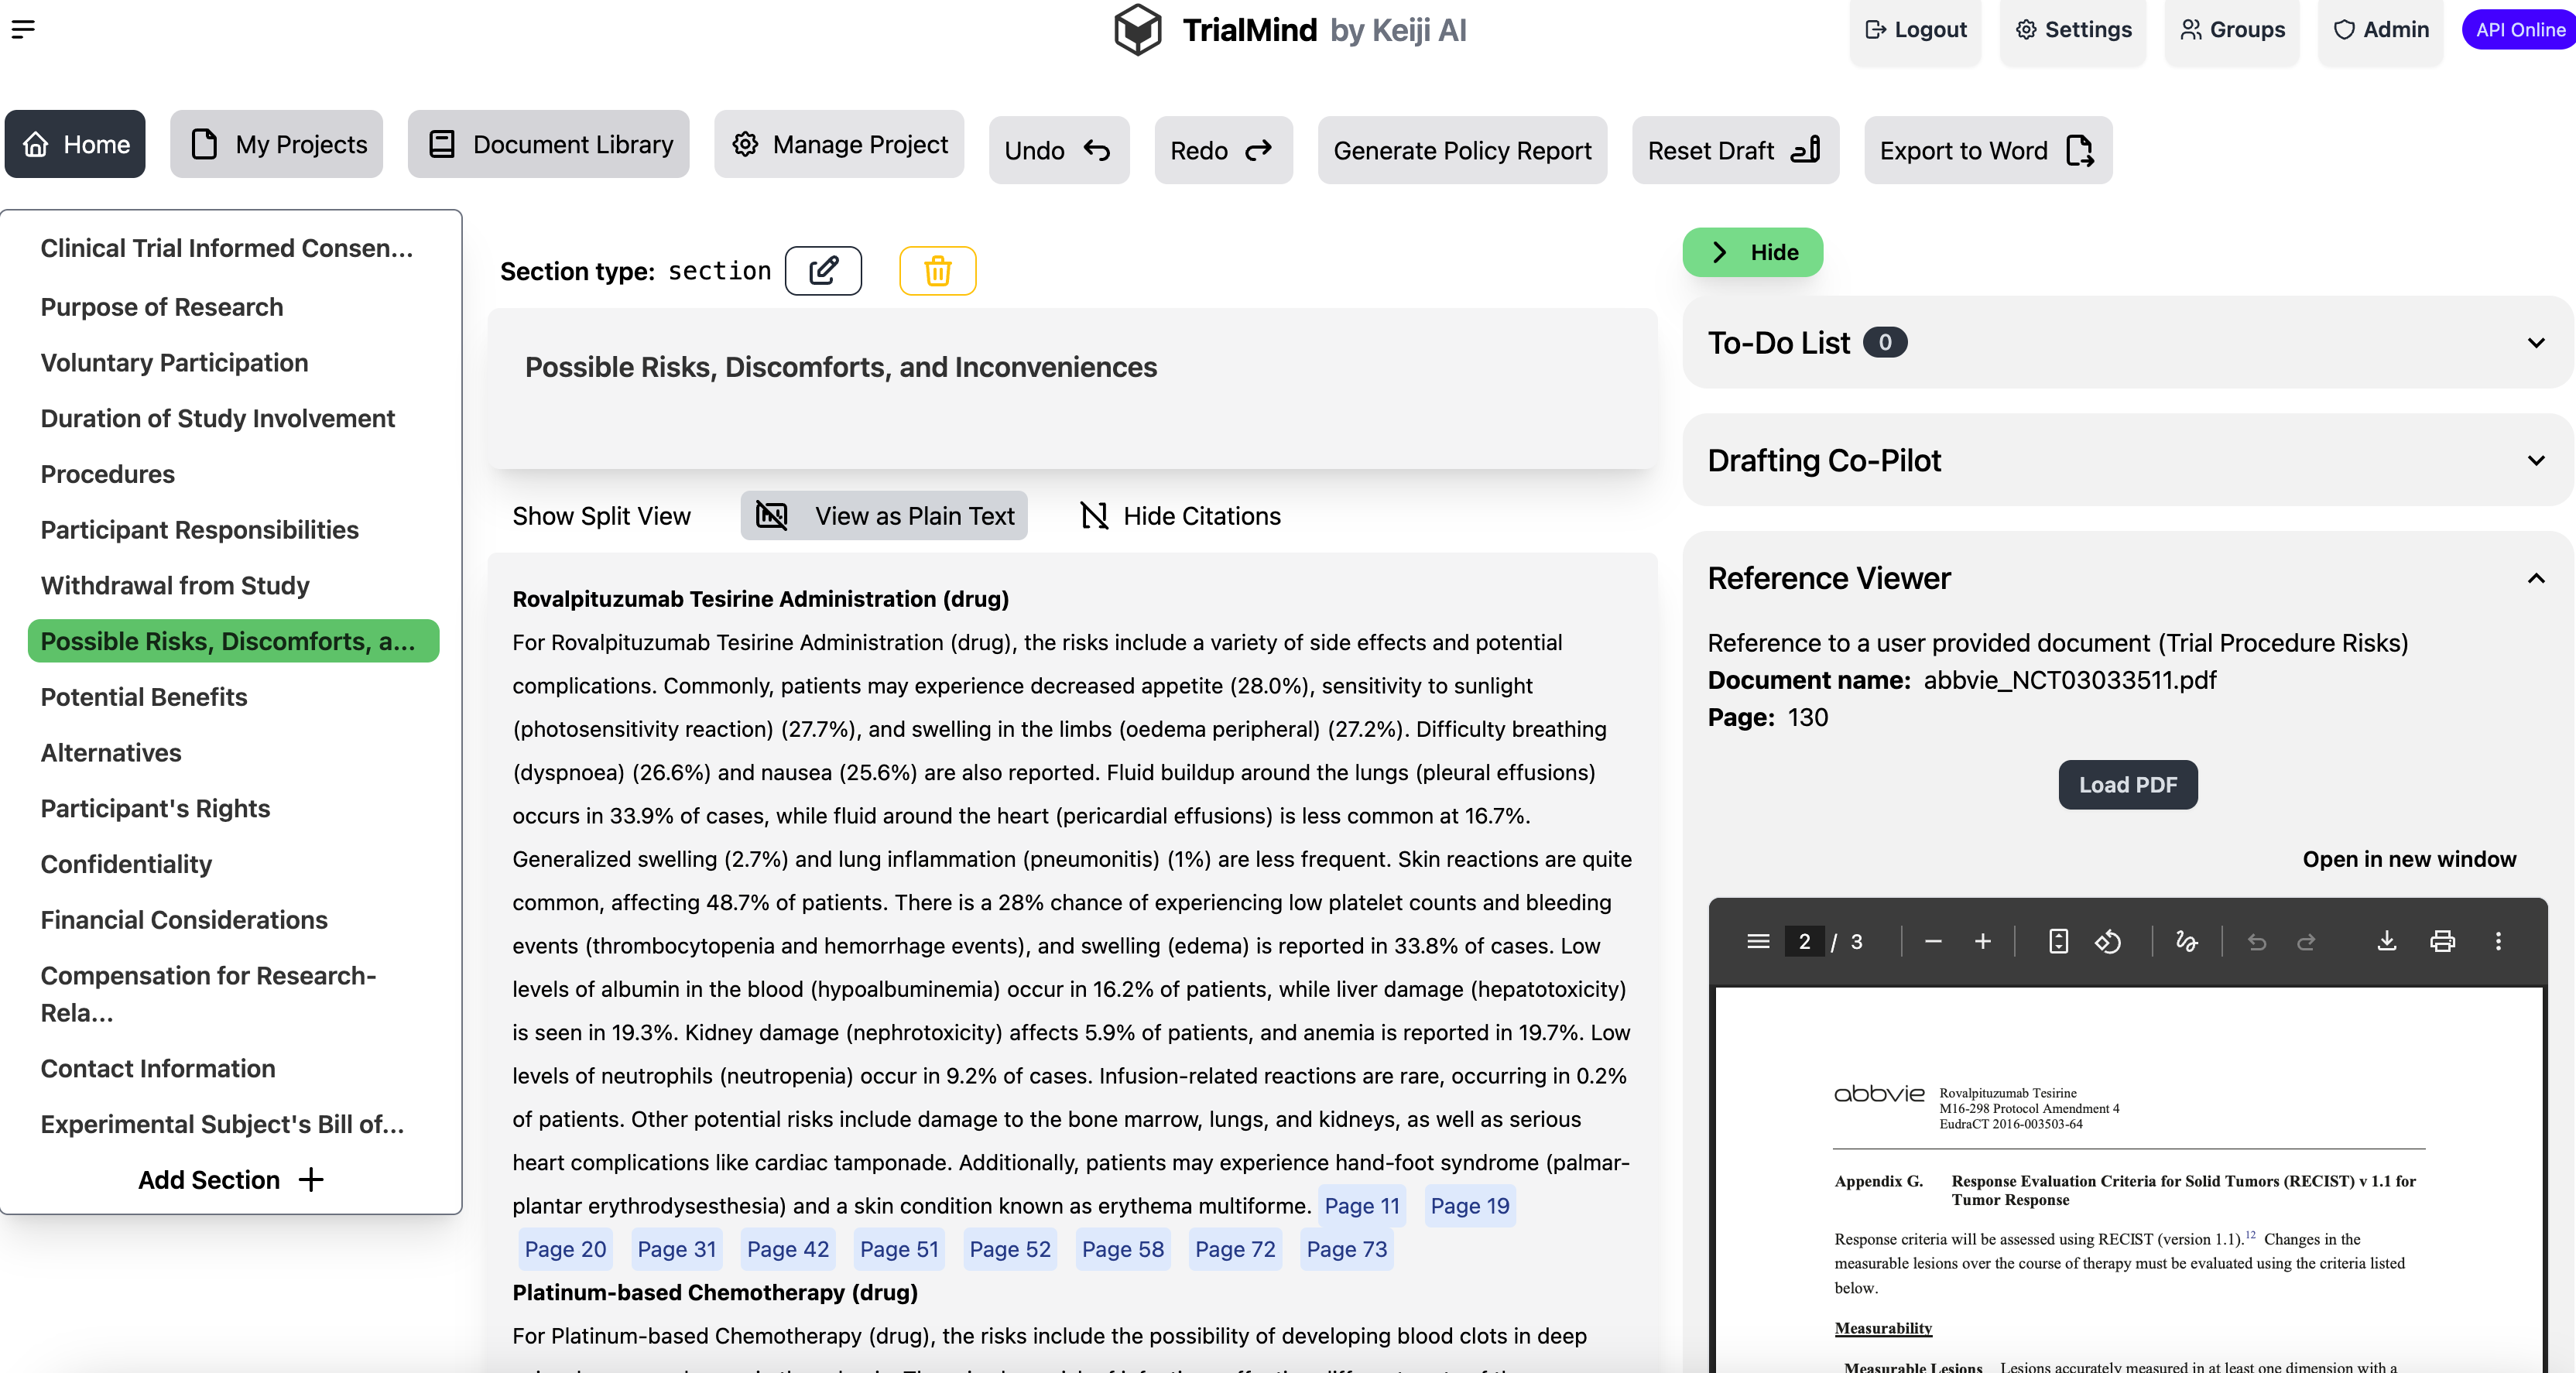Click the edit section type pencil icon
This screenshot has width=2576, height=1373.
(x=822, y=271)
